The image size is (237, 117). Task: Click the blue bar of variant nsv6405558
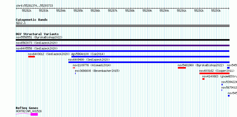tap(122, 51)
